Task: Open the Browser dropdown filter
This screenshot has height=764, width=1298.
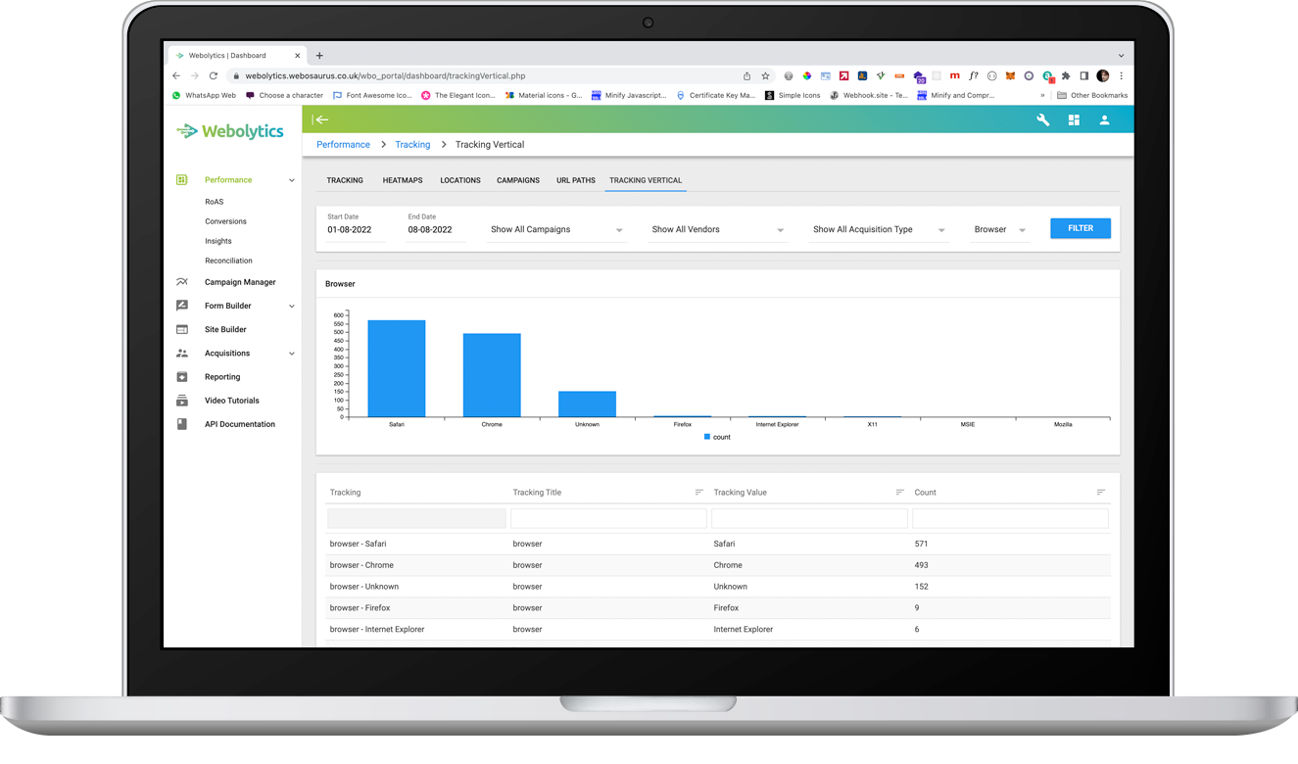Action: pyautogui.click(x=998, y=228)
